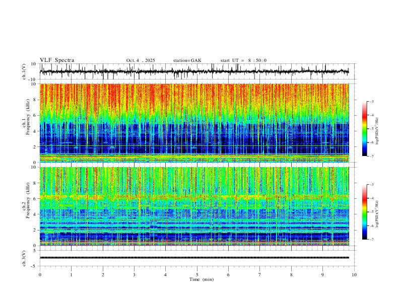399x308 pixels.
Task: Click the "9" tick on the time axis
Action: pos(322,275)
